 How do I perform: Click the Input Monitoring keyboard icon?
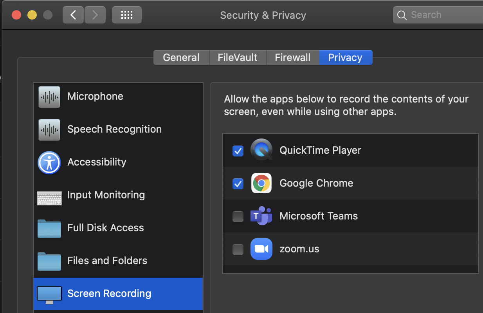[x=49, y=198]
